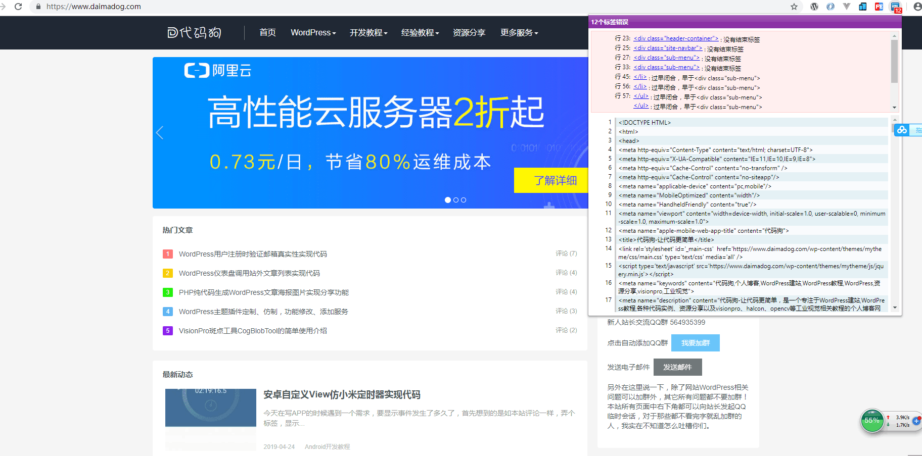Select the second carousel indicator dot
The image size is (922, 456).
click(455, 200)
